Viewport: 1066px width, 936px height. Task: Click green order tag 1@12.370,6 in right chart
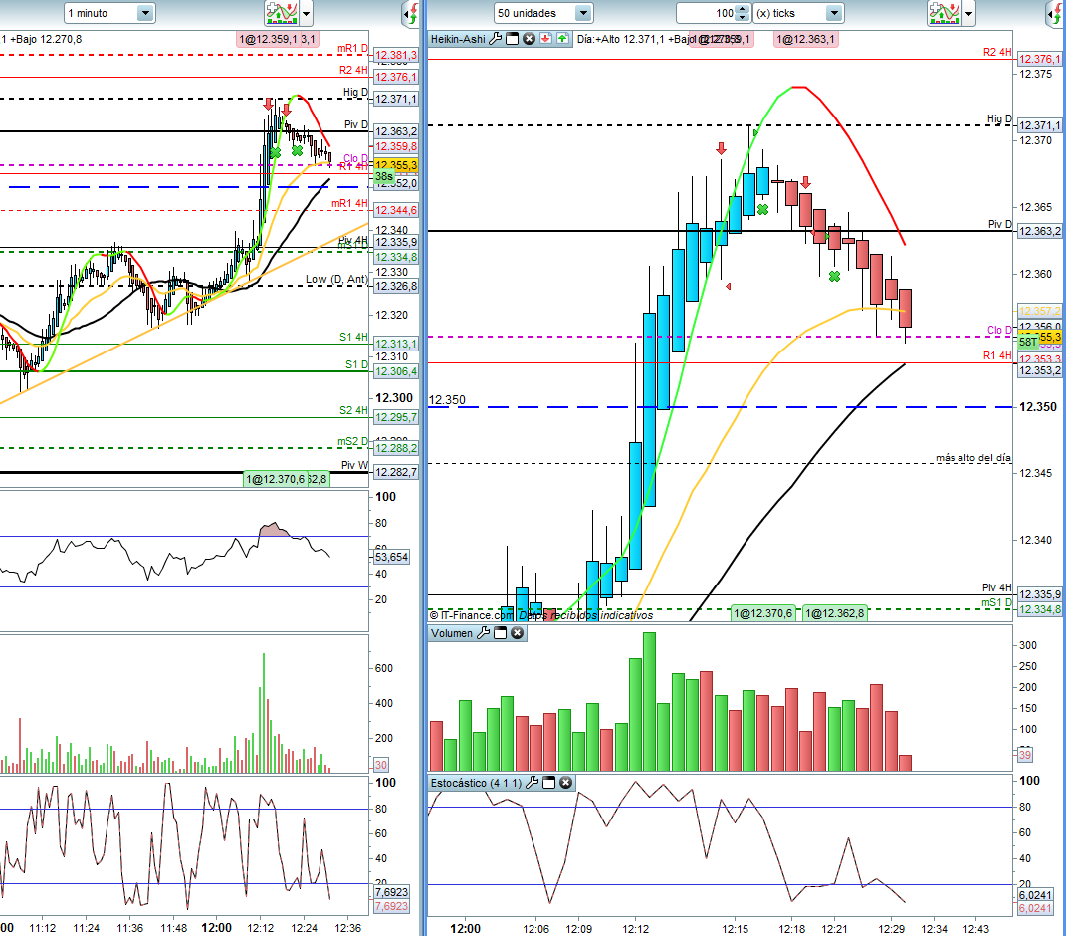[x=763, y=613]
